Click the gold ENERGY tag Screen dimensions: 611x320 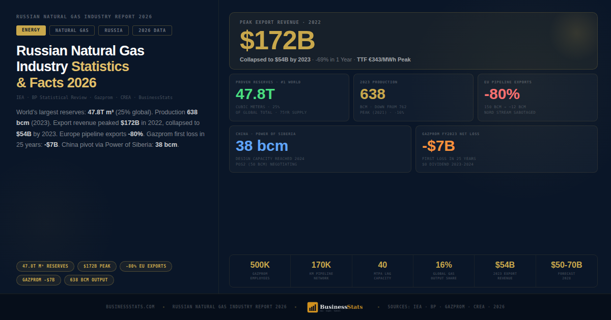coord(31,30)
